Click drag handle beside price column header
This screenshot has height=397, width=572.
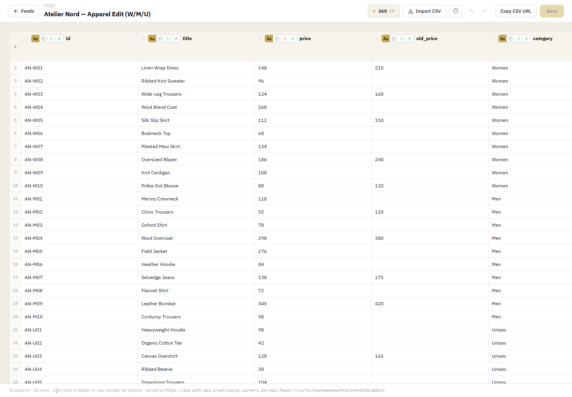click(260, 39)
